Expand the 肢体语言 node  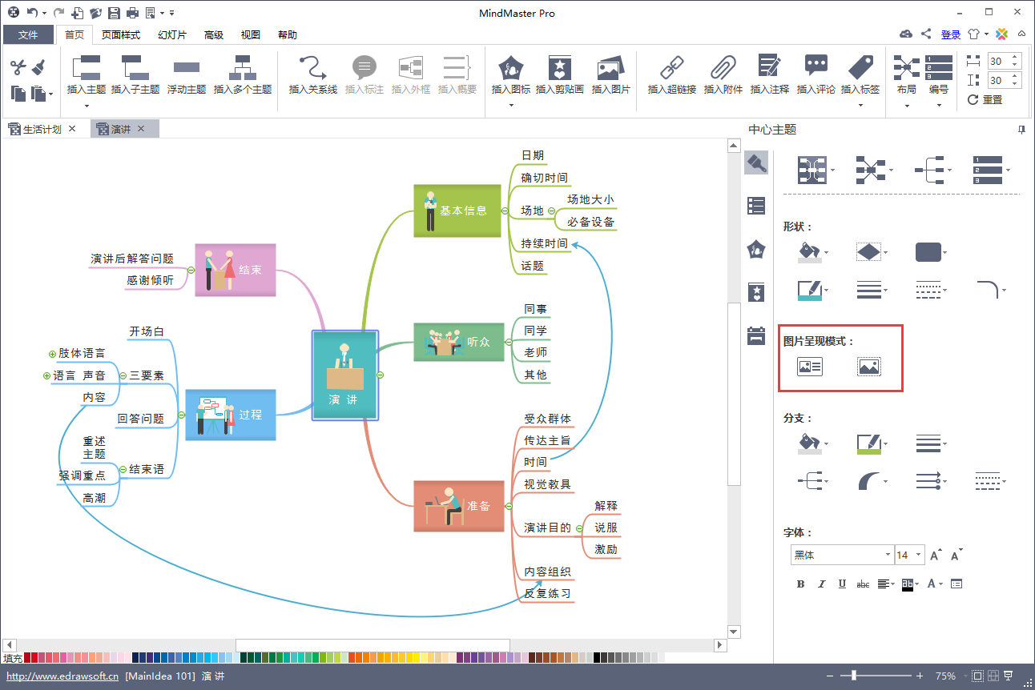pyautogui.click(x=52, y=353)
